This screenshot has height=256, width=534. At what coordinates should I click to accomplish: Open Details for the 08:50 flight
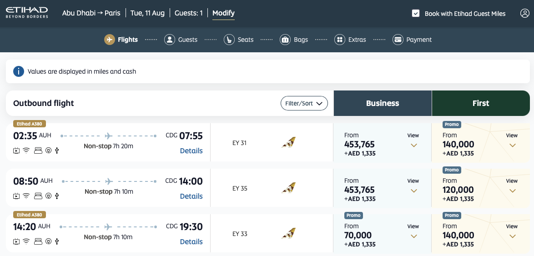pos(191,196)
